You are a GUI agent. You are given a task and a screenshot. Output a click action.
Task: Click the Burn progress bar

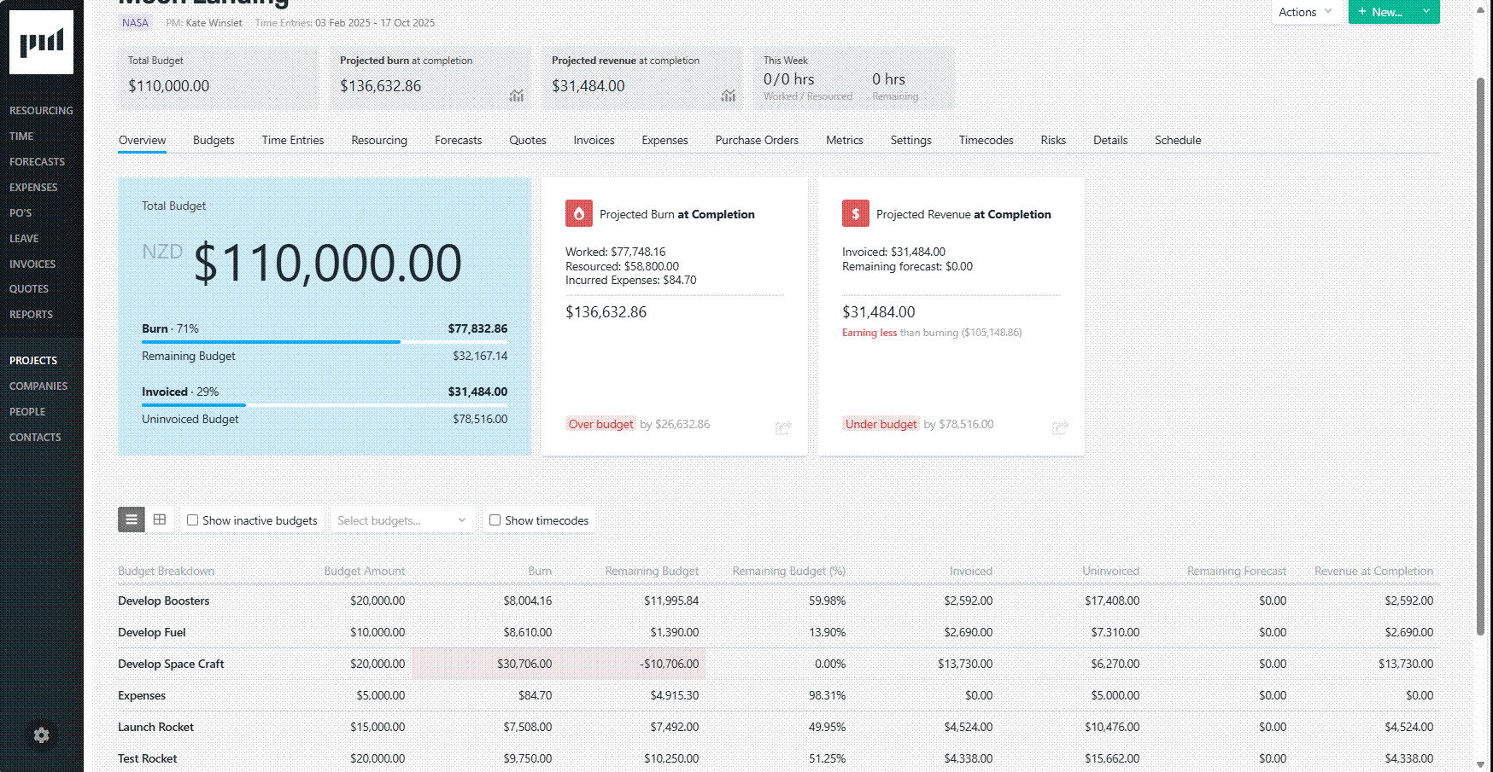325,342
